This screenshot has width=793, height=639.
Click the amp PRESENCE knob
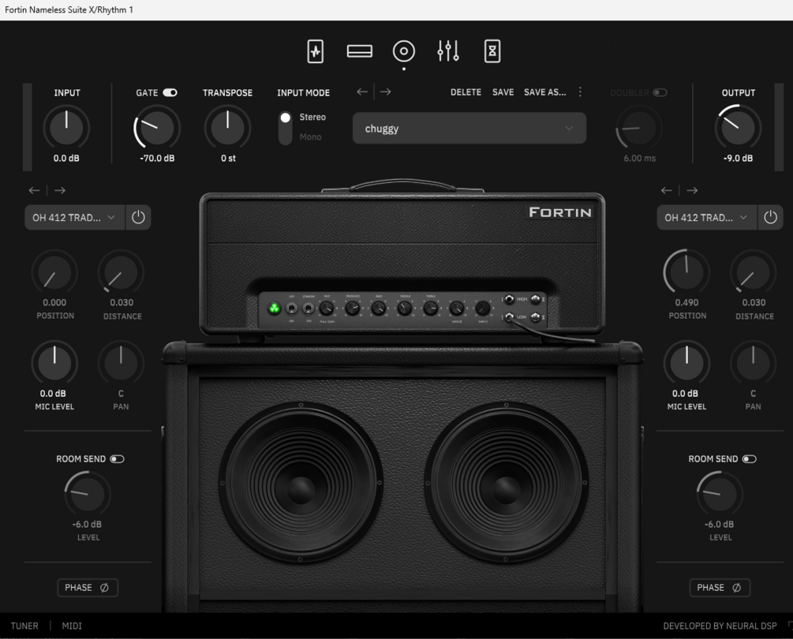[x=353, y=308]
